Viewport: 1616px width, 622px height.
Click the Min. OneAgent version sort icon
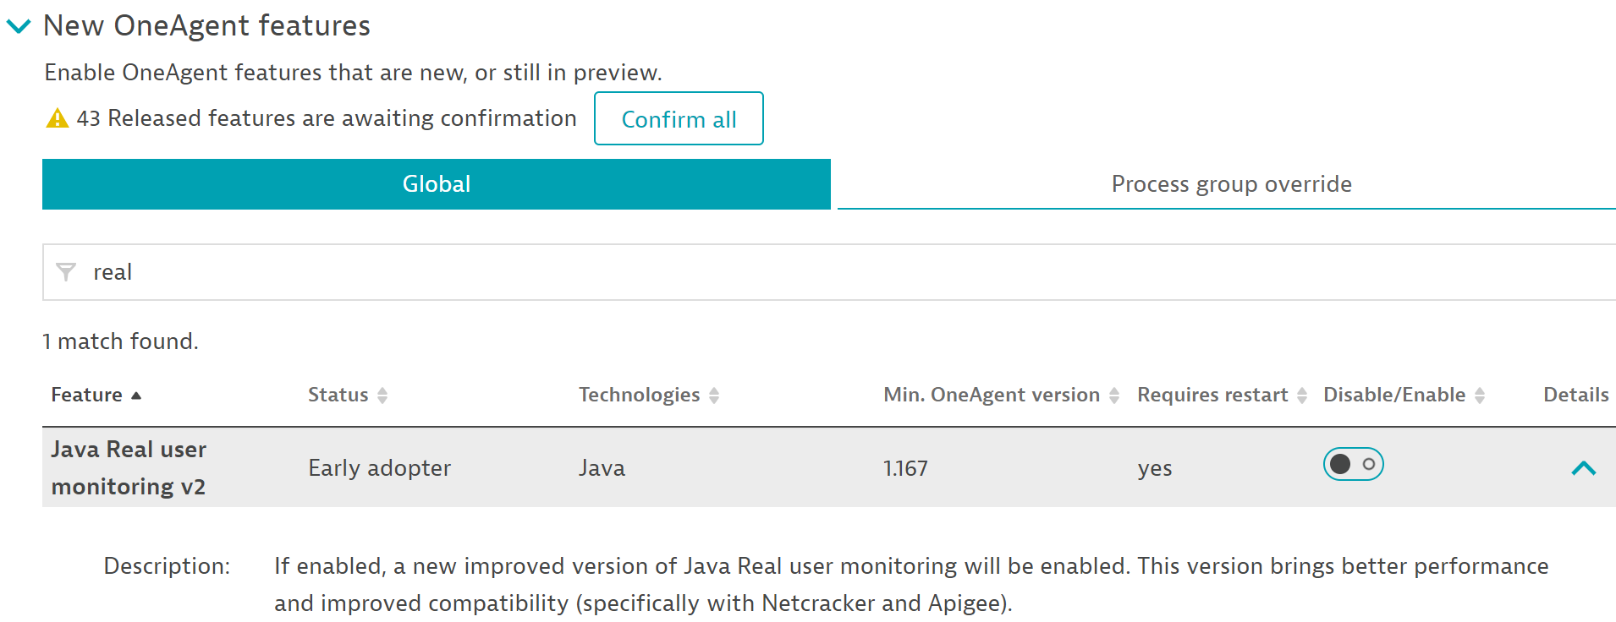pyautogui.click(x=1114, y=396)
